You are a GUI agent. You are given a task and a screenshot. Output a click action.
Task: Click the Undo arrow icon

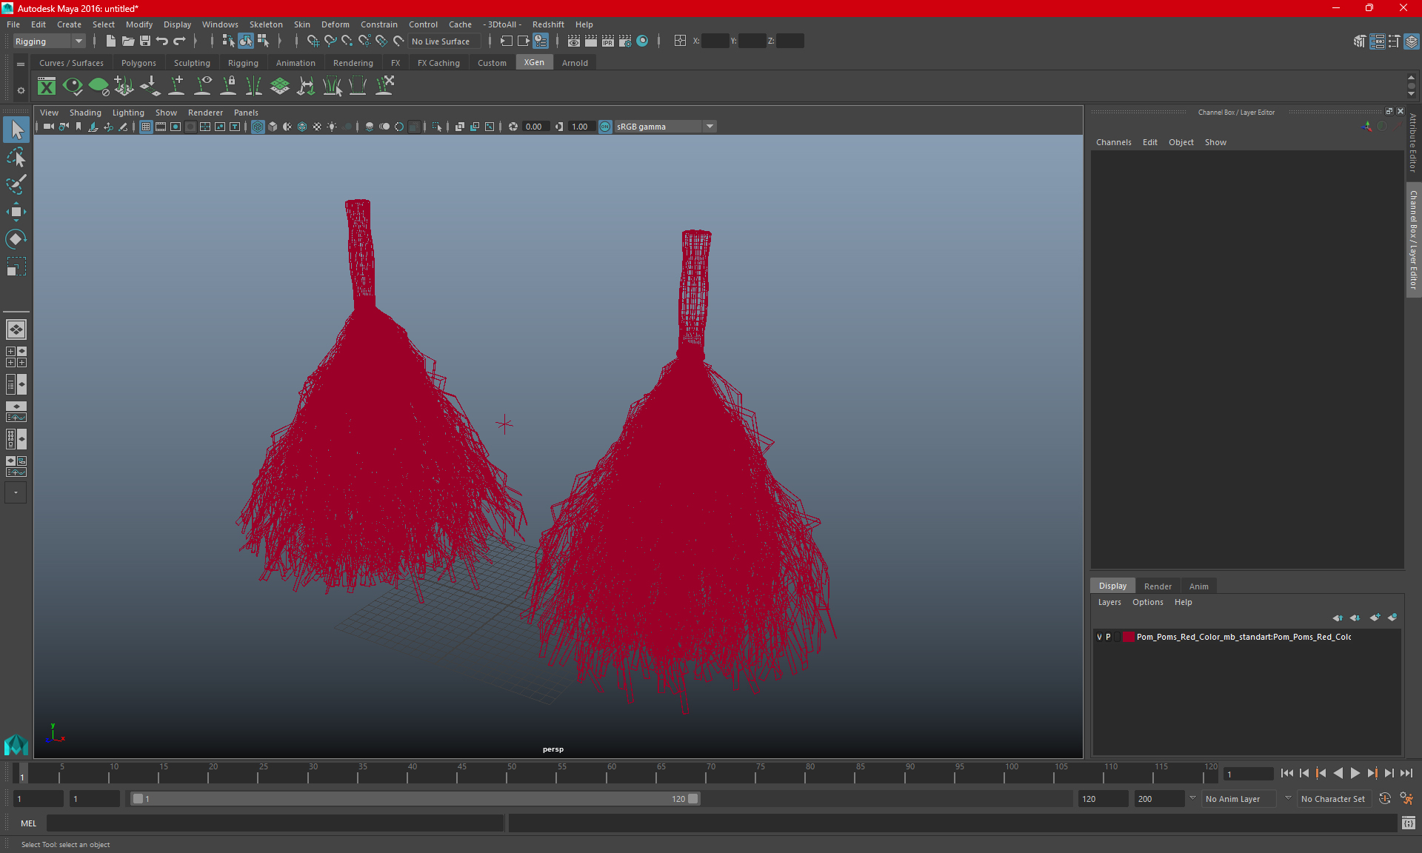pos(162,41)
